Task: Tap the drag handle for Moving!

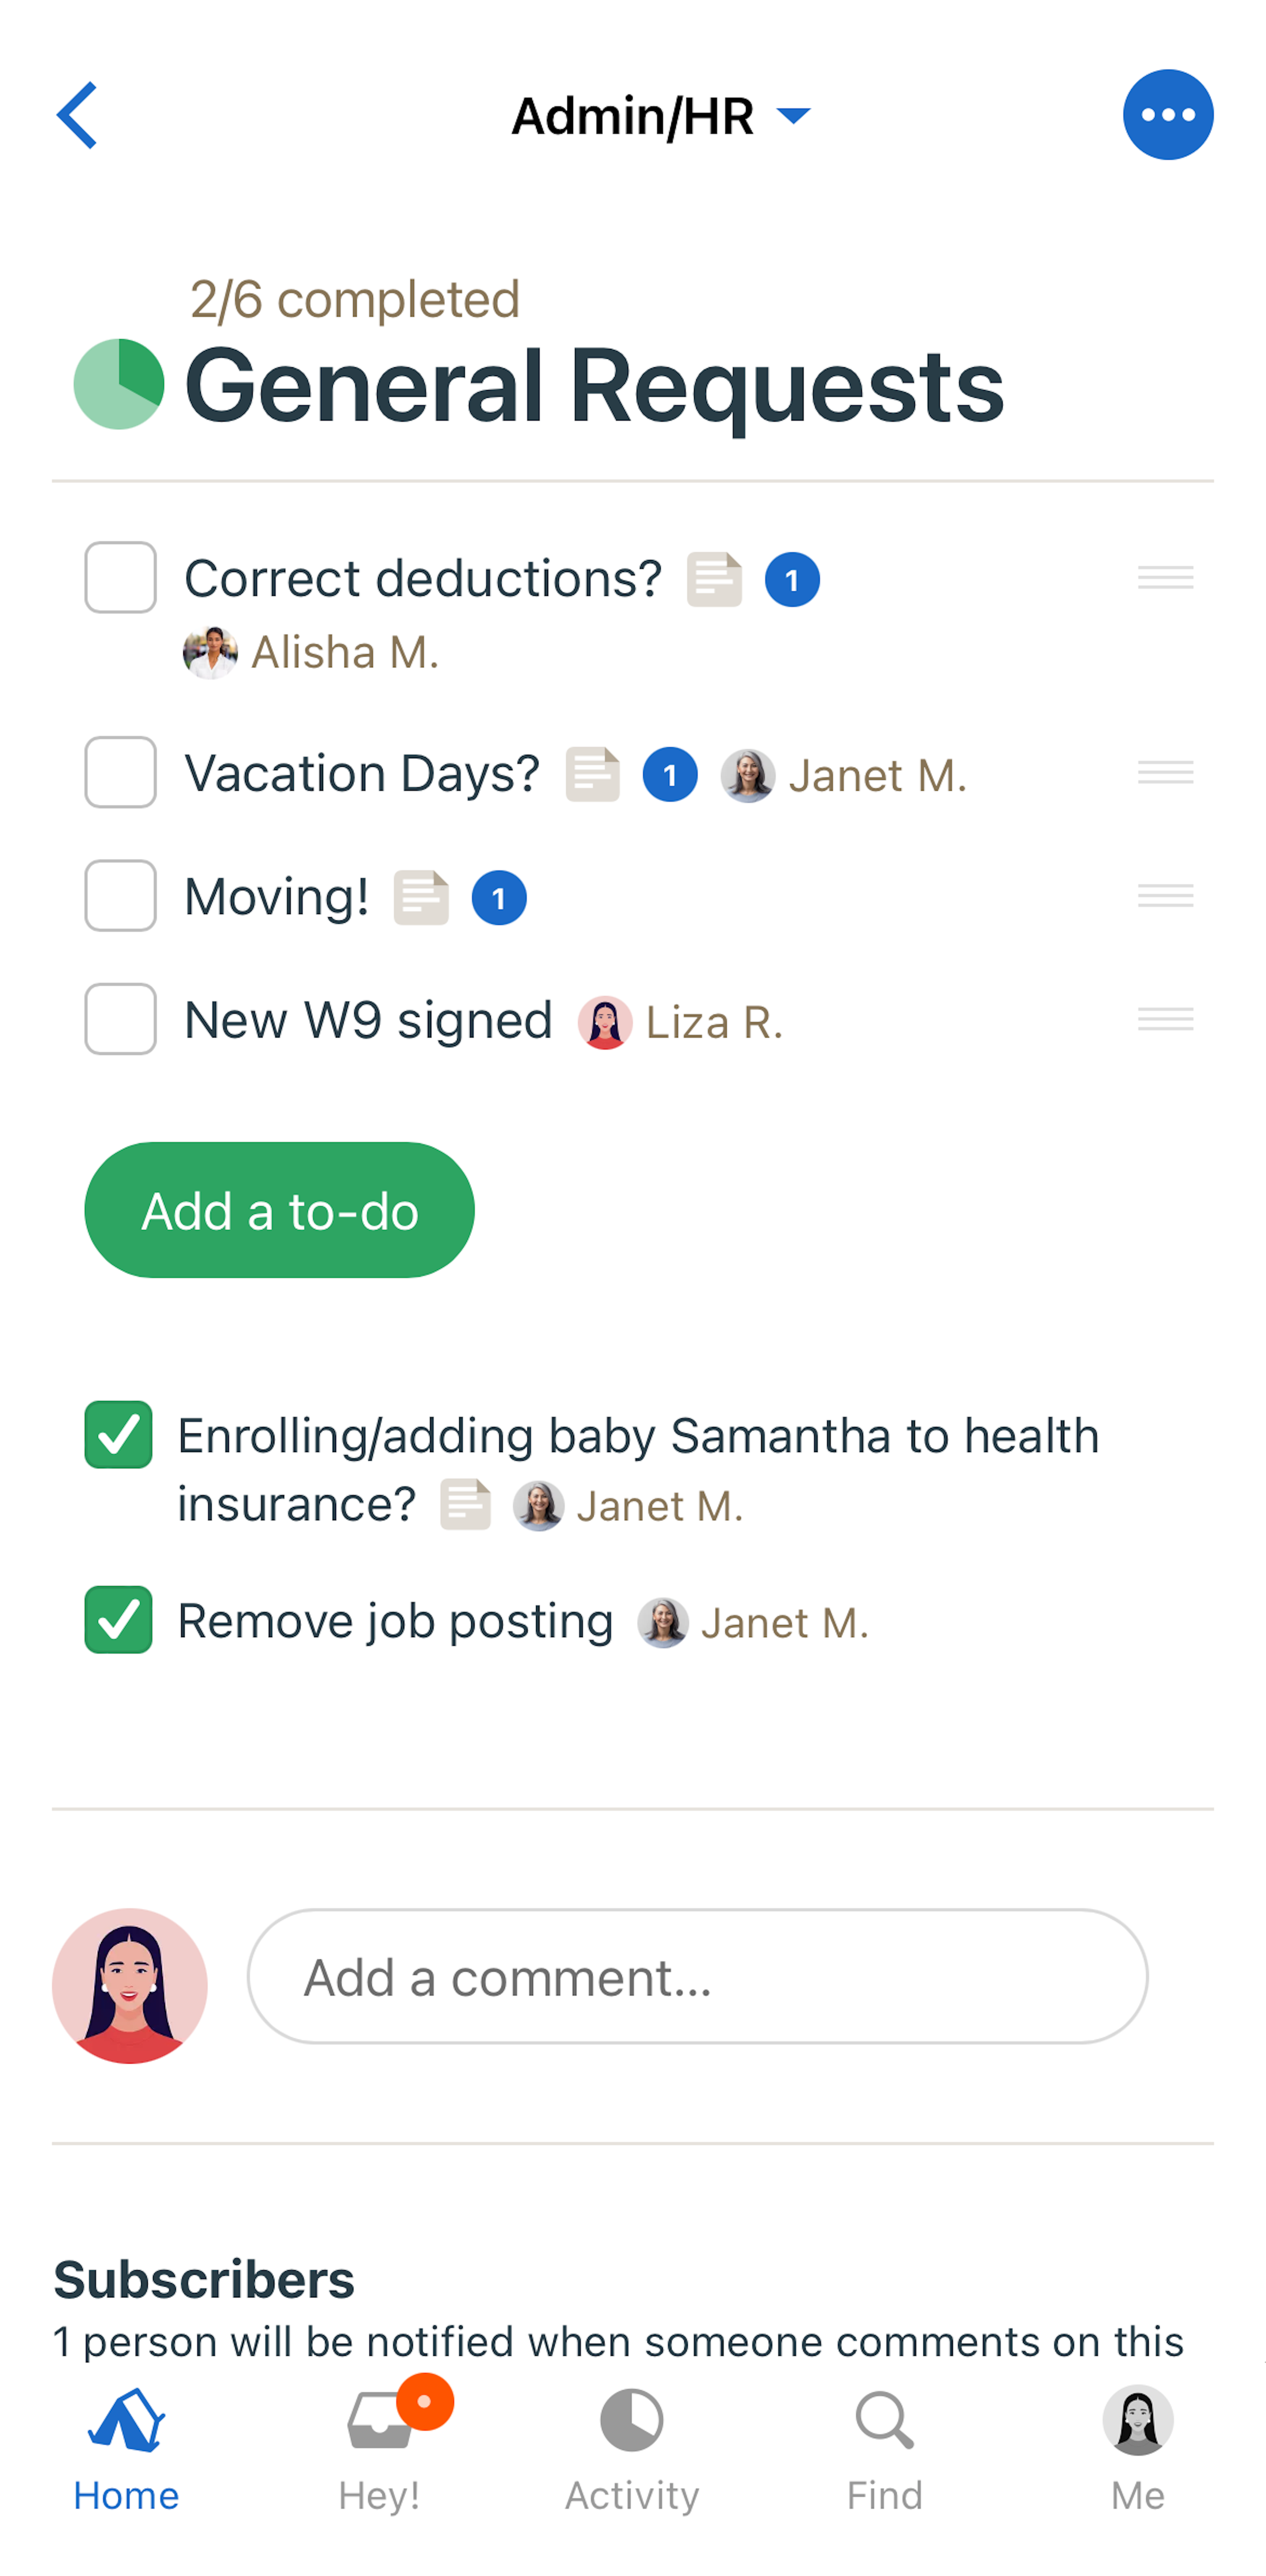Action: pyautogui.click(x=1165, y=896)
